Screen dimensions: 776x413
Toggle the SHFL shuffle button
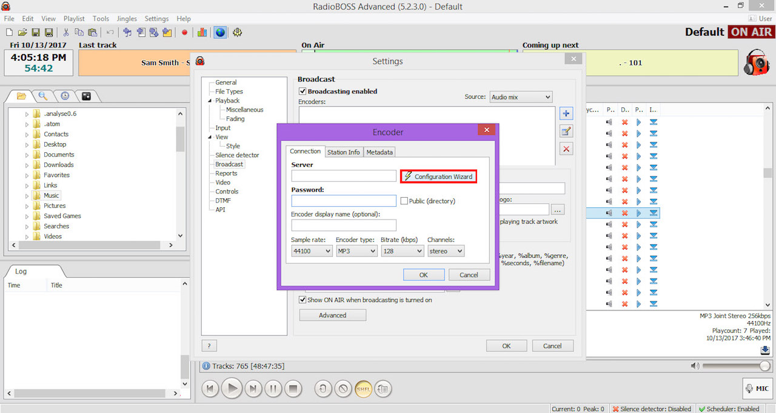[x=363, y=388]
